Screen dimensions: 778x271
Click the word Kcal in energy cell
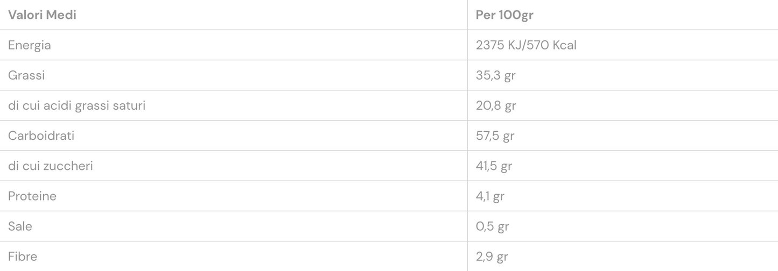click(x=564, y=45)
